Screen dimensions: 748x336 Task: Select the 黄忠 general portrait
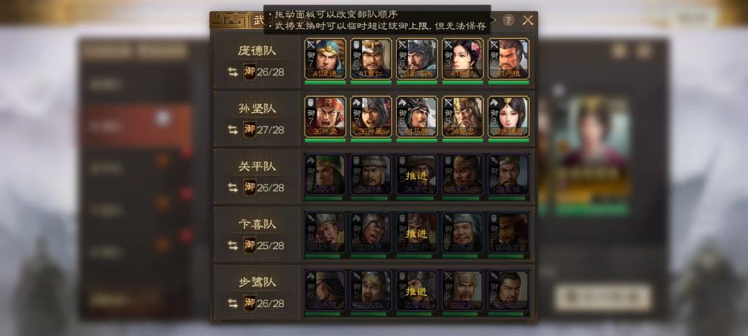[463, 117]
